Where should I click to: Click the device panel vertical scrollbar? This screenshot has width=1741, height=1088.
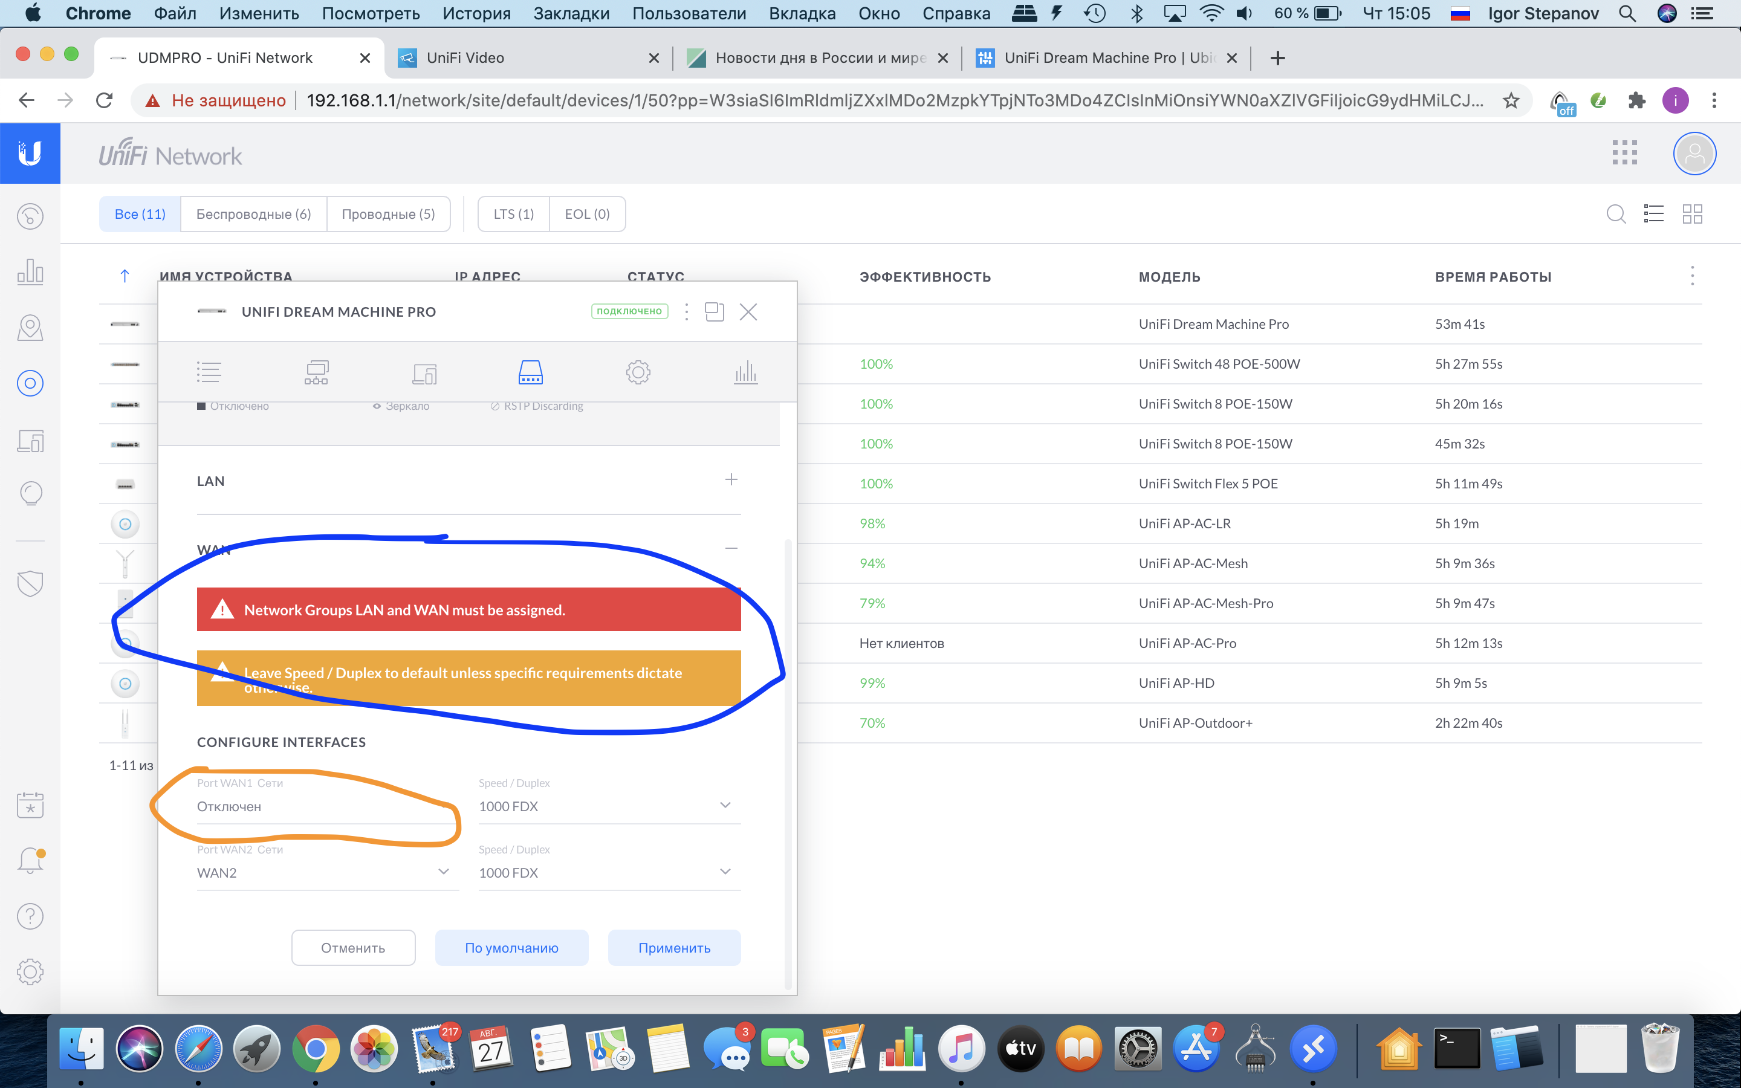(788, 763)
